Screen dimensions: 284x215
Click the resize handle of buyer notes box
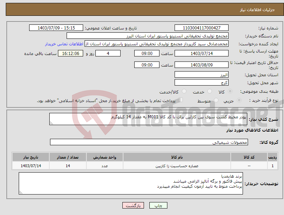pos(21,193)
